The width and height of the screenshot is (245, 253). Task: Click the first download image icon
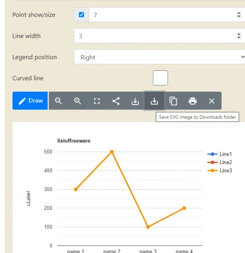click(135, 101)
